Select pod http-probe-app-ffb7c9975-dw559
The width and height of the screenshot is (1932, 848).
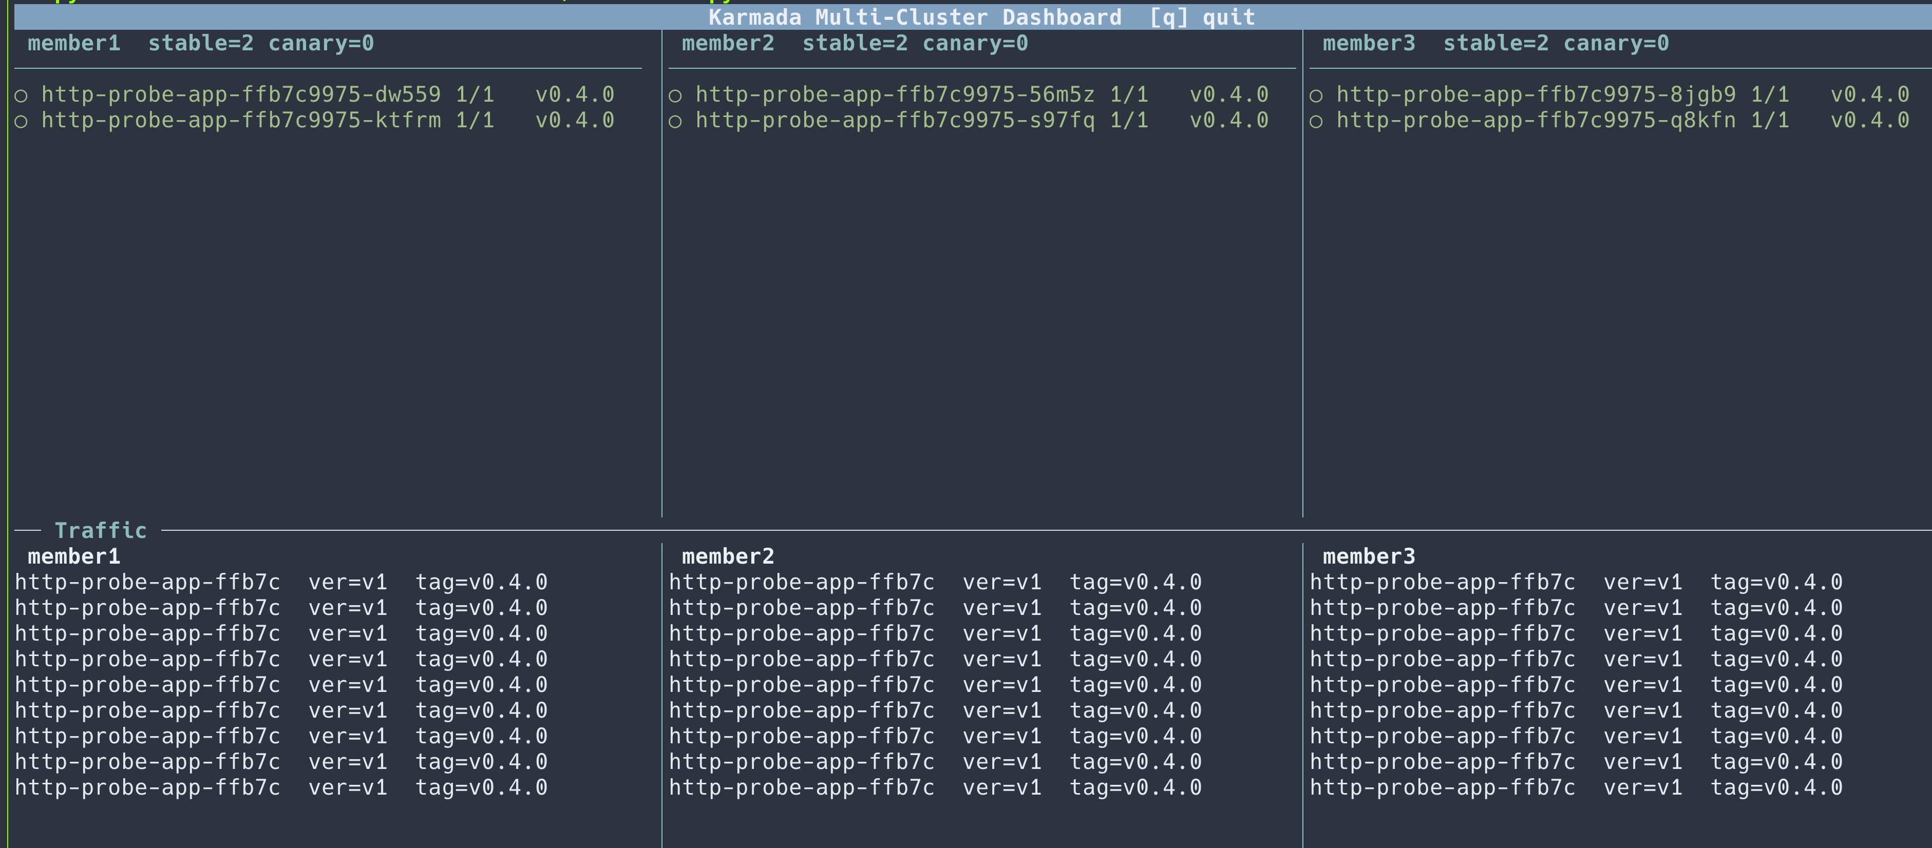(x=241, y=94)
